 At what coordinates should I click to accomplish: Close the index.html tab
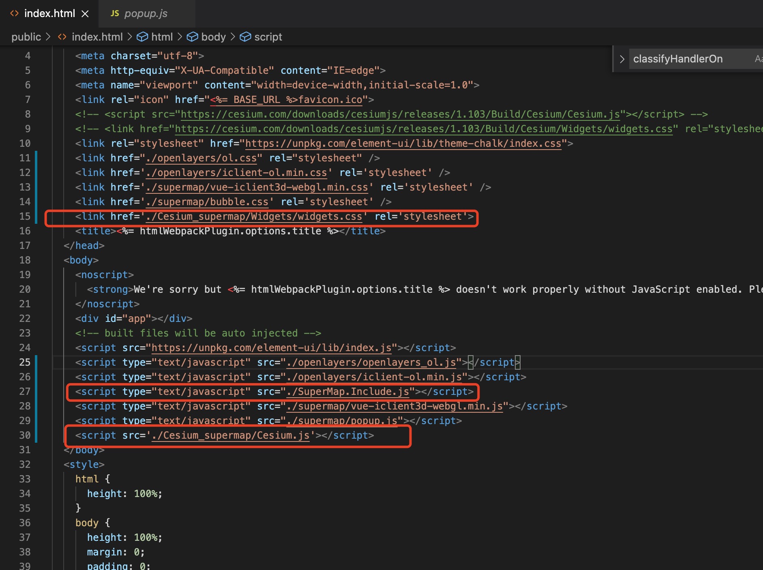coord(85,14)
